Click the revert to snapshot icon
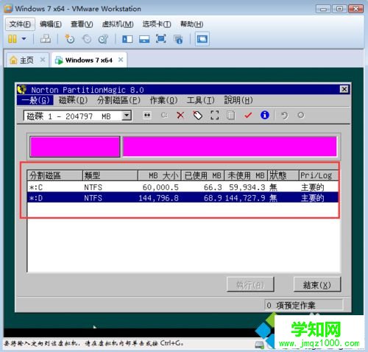The height and width of the screenshot is (352, 368). pyautogui.click(x=87, y=39)
